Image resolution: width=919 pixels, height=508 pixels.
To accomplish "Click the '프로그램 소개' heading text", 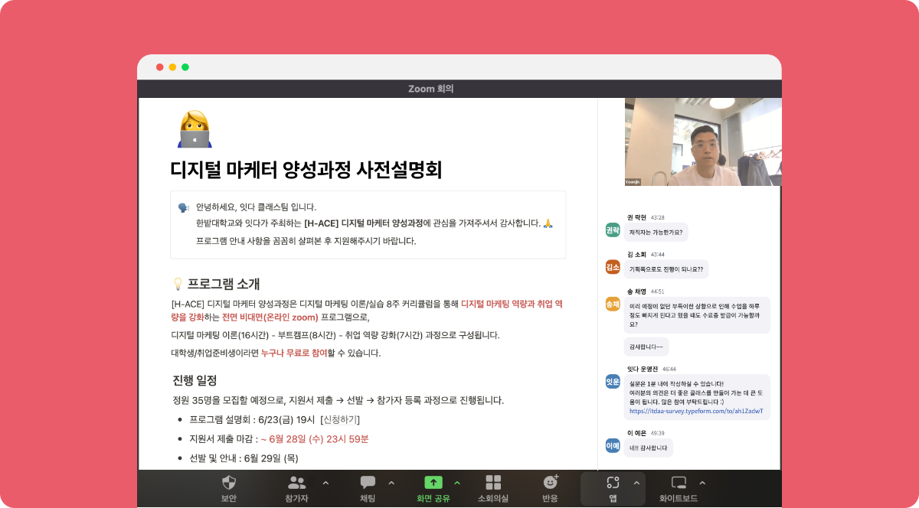I will [x=224, y=284].
